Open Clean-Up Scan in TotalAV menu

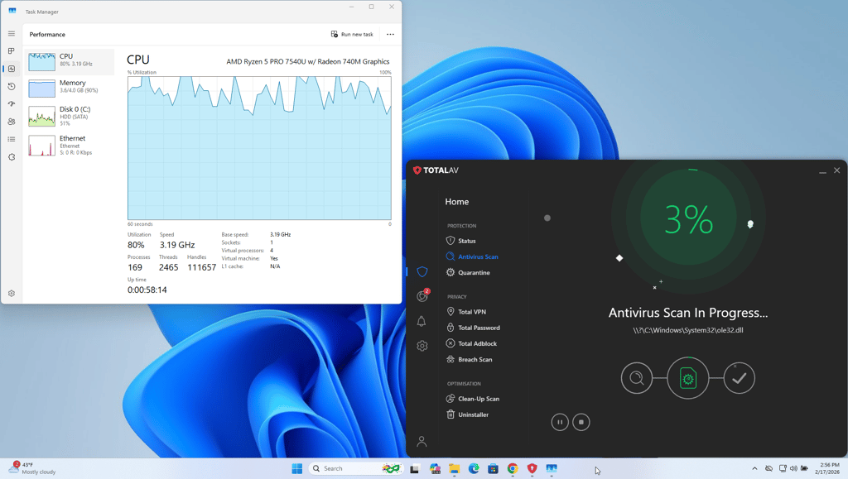[473, 399]
